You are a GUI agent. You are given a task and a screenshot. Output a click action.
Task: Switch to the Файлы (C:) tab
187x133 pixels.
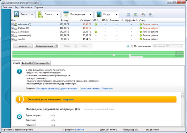pyautogui.click(x=27, y=63)
